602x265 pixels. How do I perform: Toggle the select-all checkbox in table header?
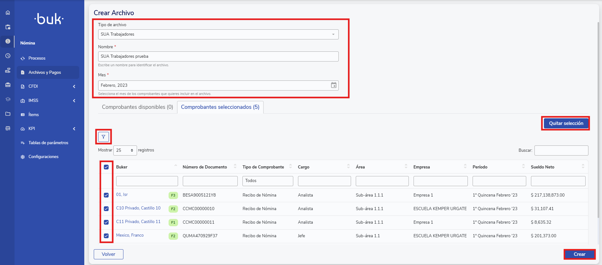coord(106,167)
